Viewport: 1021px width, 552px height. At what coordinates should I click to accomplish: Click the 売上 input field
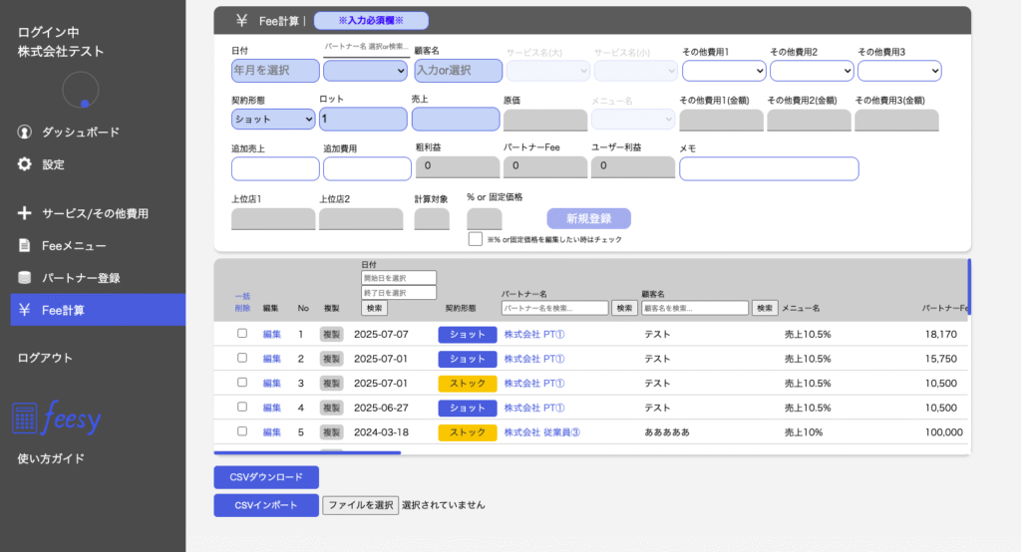pos(455,120)
